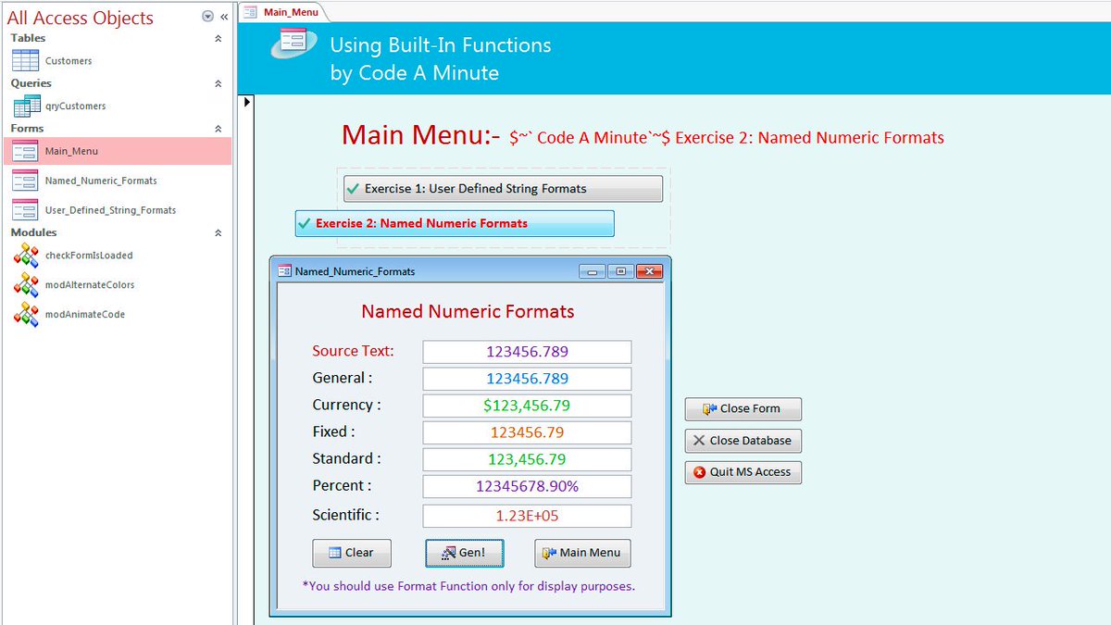Screen dimensions: 1111x625
Task: Click the Using Built-In Functions banner title
Action: coord(441,45)
